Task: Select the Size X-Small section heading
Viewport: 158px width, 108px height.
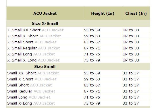Action: pos(45,24)
